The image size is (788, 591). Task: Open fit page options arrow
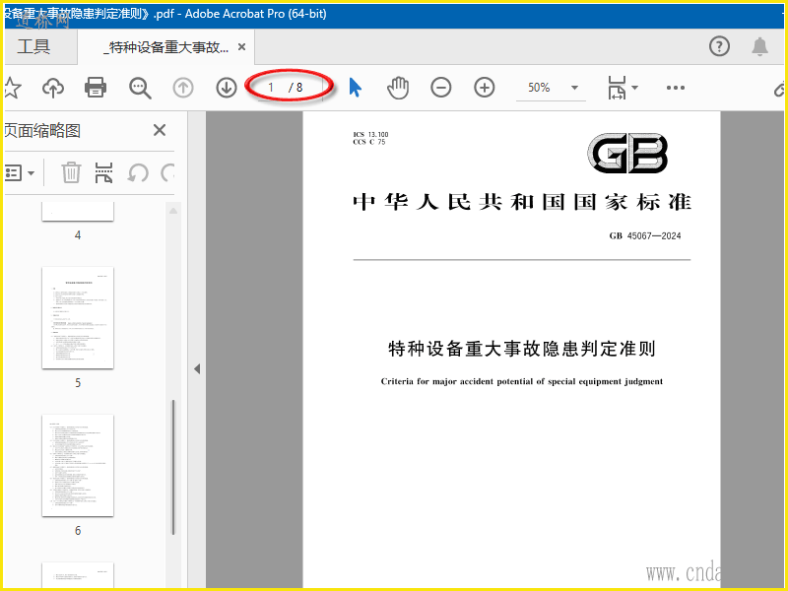pos(635,88)
